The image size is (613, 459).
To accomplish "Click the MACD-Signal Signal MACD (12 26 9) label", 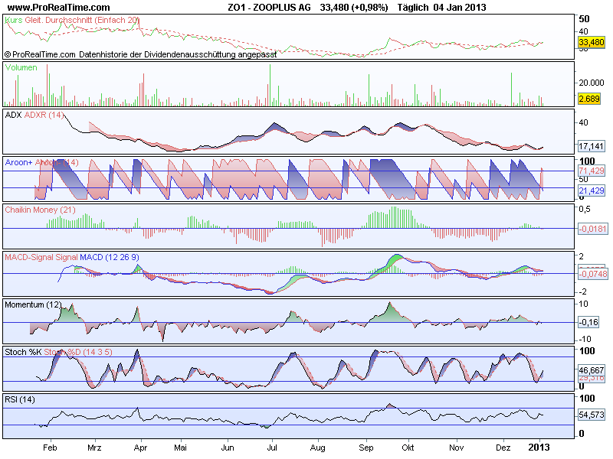I will pos(72,257).
